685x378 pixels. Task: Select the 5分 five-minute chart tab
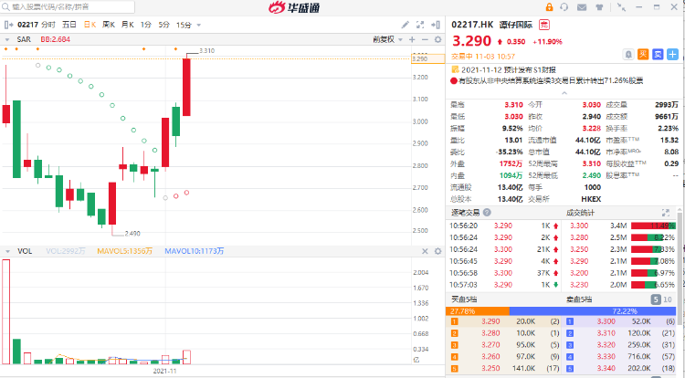click(163, 25)
